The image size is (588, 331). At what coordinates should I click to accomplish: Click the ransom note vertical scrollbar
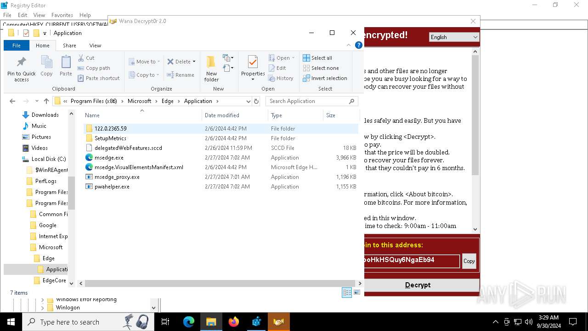tap(475, 115)
